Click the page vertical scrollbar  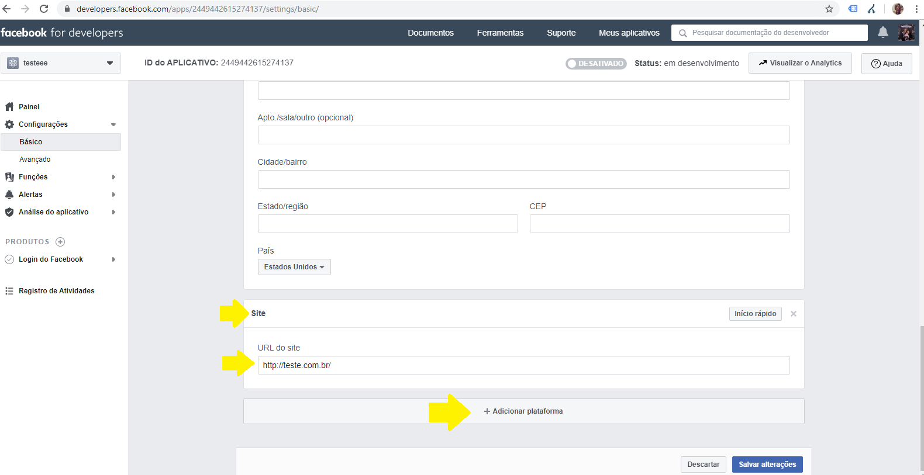[922, 397]
